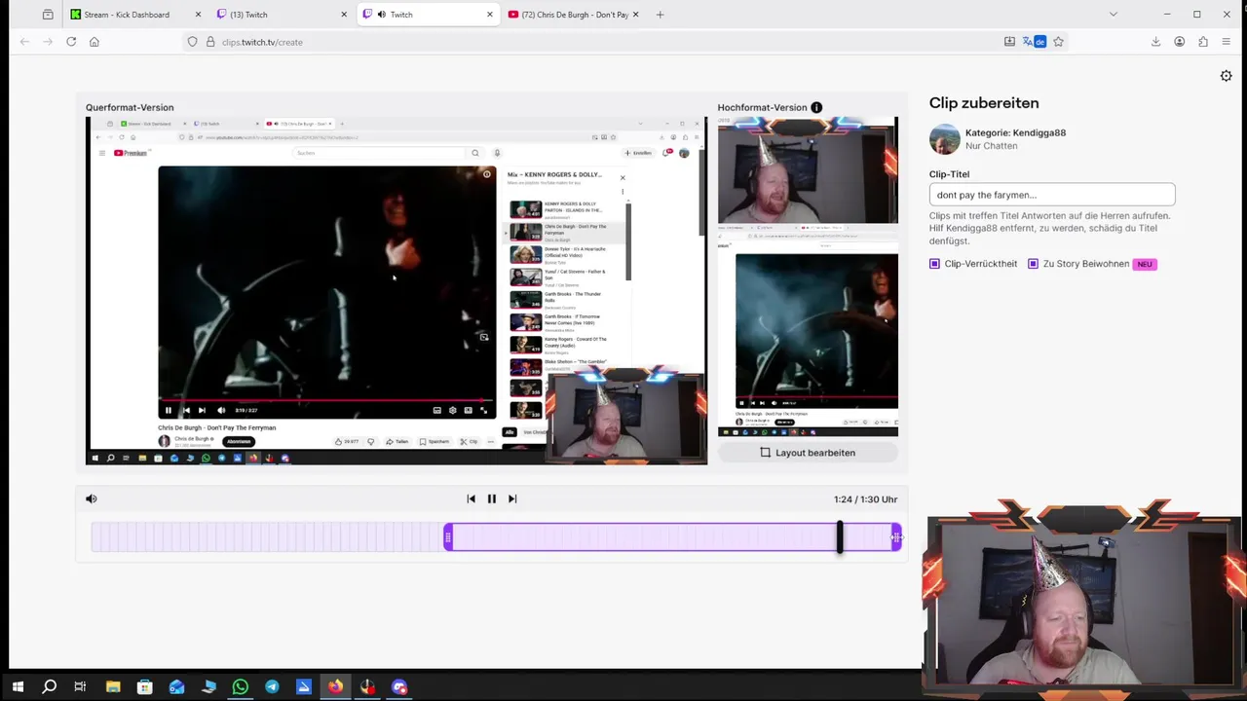Click the Hochformat-Version preview
This screenshot has height=701, width=1247.
point(808,277)
